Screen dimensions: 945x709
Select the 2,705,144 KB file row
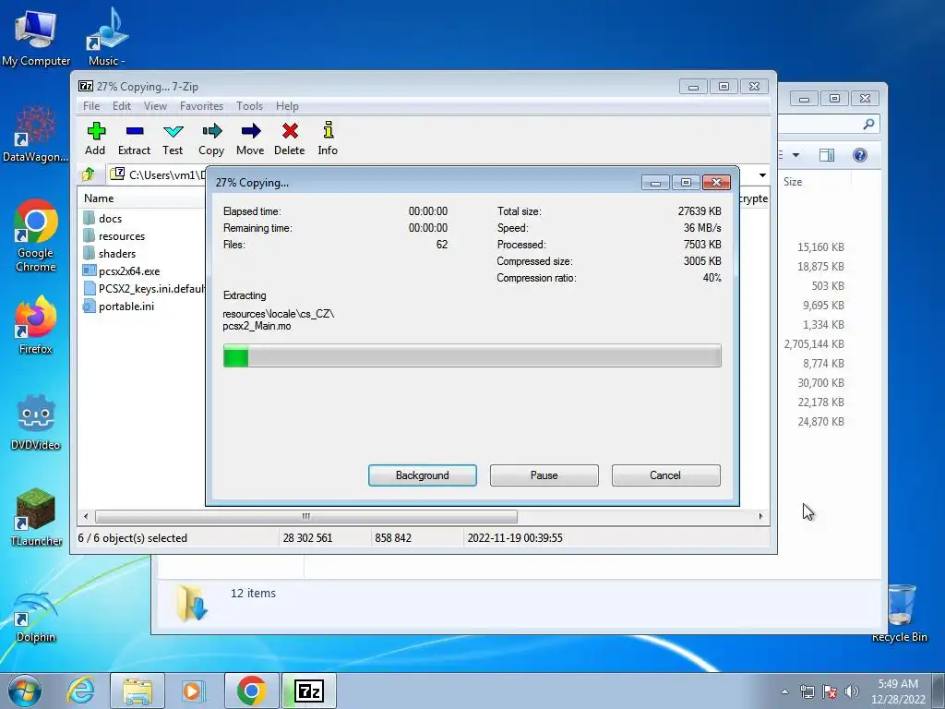[814, 344]
